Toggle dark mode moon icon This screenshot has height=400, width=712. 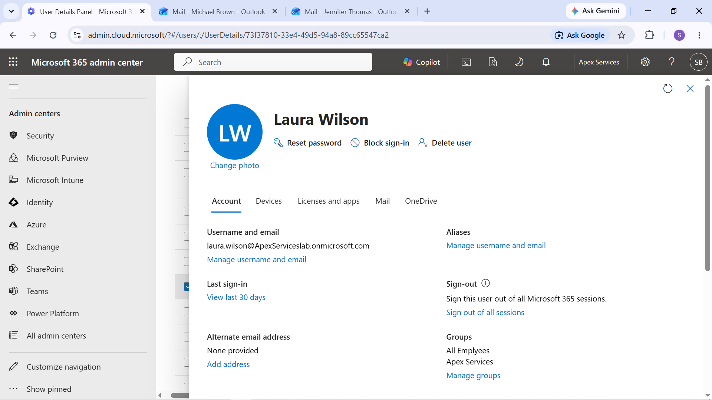pyautogui.click(x=519, y=62)
